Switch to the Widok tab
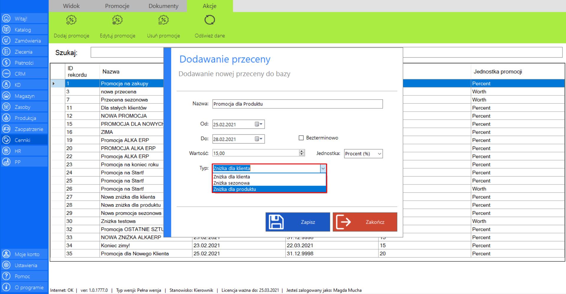 click(71, 6)
